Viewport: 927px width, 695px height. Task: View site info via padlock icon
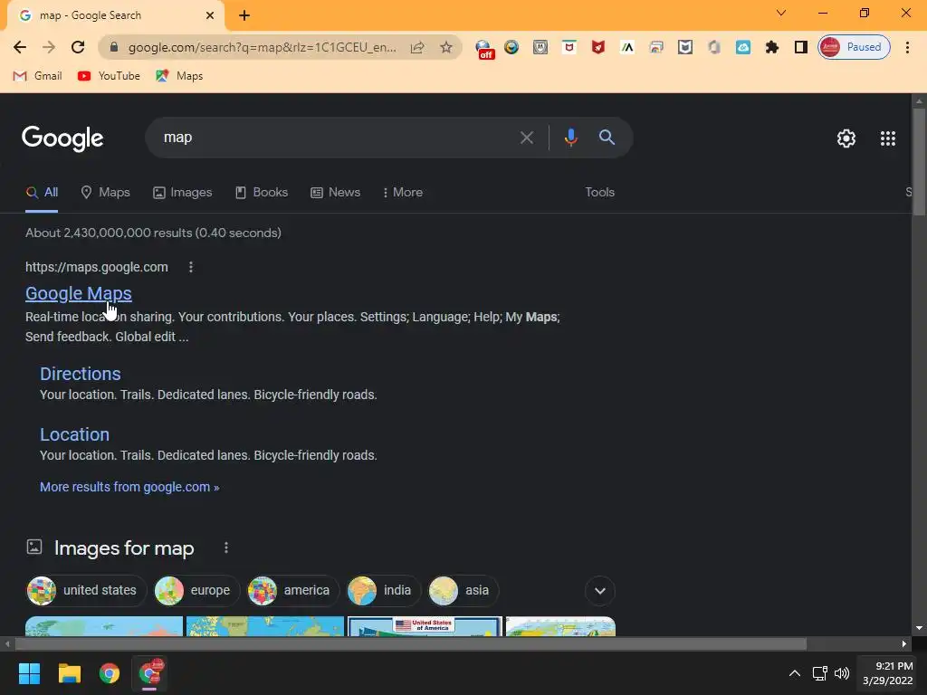114,47
